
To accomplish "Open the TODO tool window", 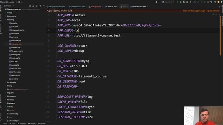I will (13, 124).
